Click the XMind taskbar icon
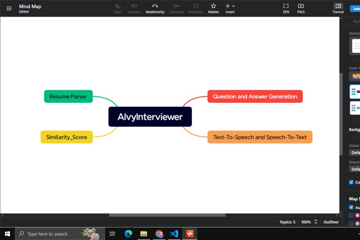The height and width of the screenshot is (240, 360). (190, 234)
